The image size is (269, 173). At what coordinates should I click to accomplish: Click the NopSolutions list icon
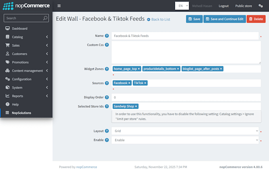point(7,113)
